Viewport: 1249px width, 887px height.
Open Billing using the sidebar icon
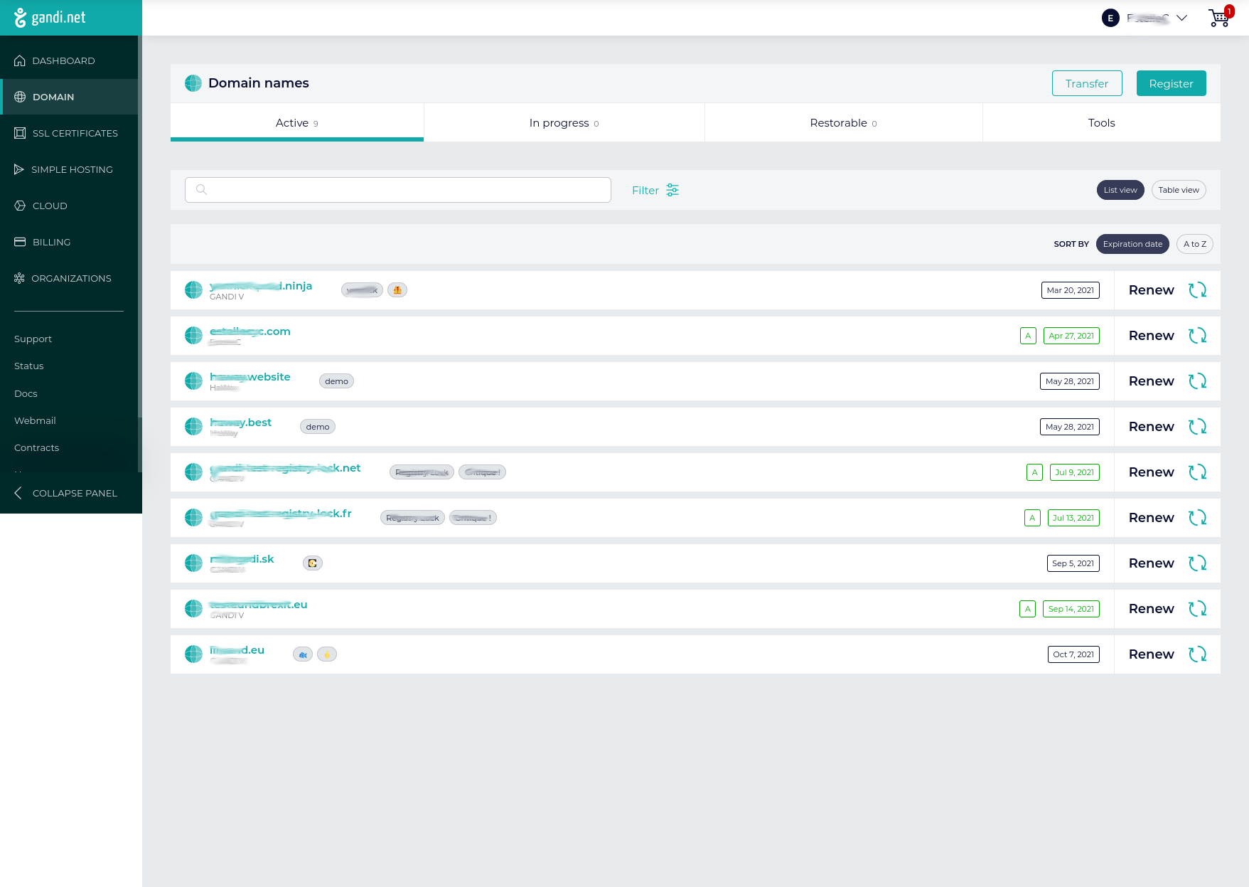19,242
